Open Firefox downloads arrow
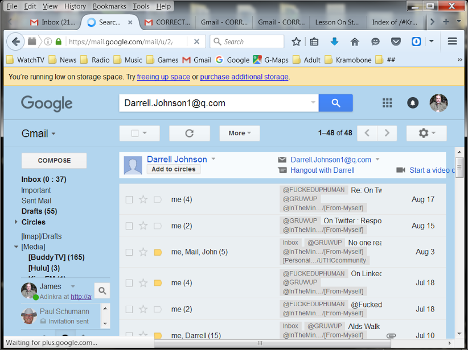468x350 pixels. (x=334, y=41)
